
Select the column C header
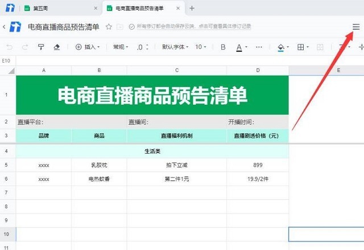tap(177, 70)
